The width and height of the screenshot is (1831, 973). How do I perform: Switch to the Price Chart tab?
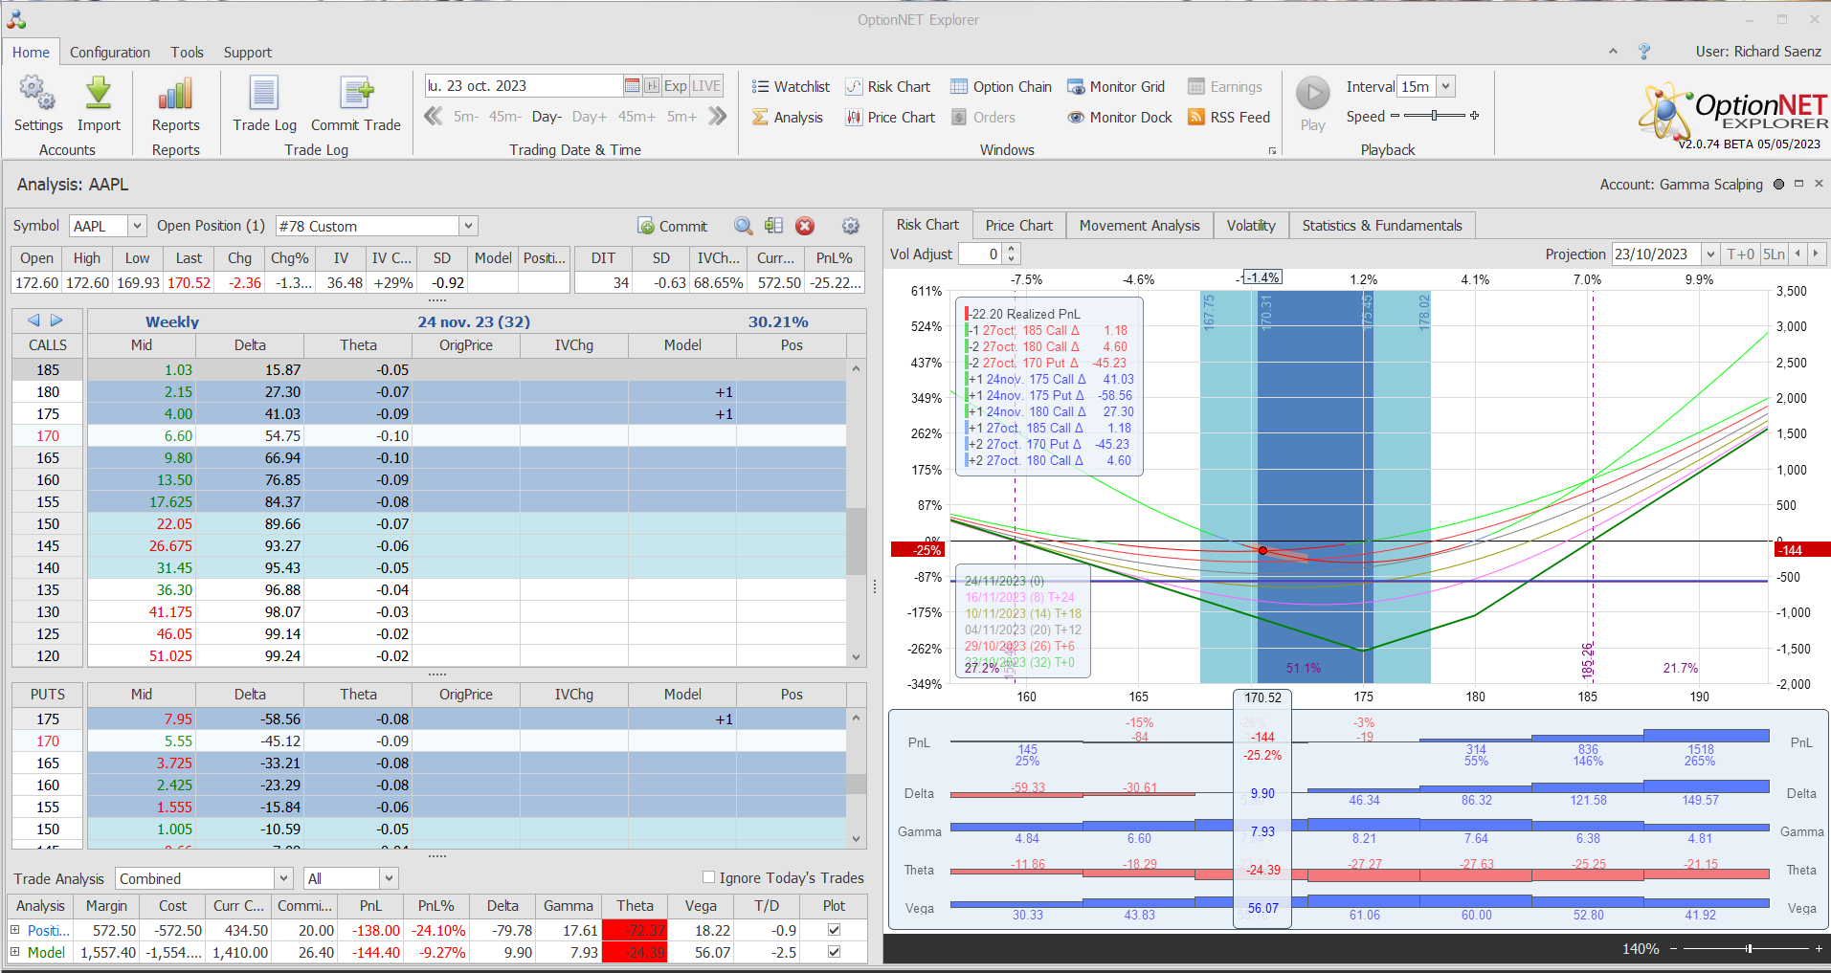1019,225
